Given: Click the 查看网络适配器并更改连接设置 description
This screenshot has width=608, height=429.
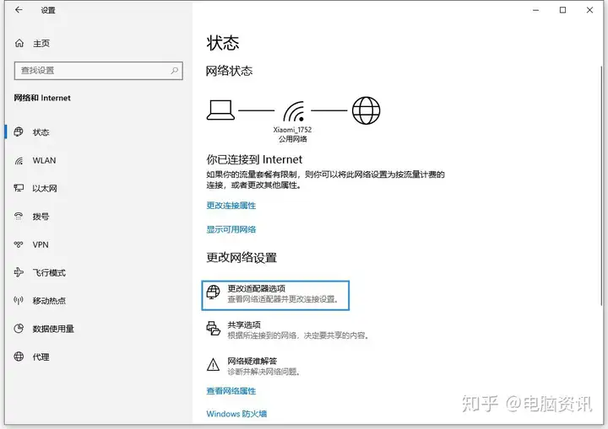Looking at the screenshot, I should 283,299.
